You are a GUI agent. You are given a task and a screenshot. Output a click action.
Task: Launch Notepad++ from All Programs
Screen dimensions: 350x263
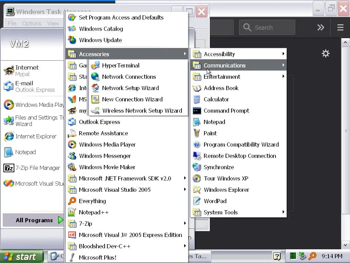[127, 212]
